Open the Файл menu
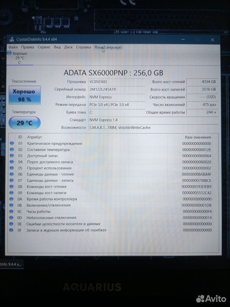230x307 pixels. pos(13,47)
